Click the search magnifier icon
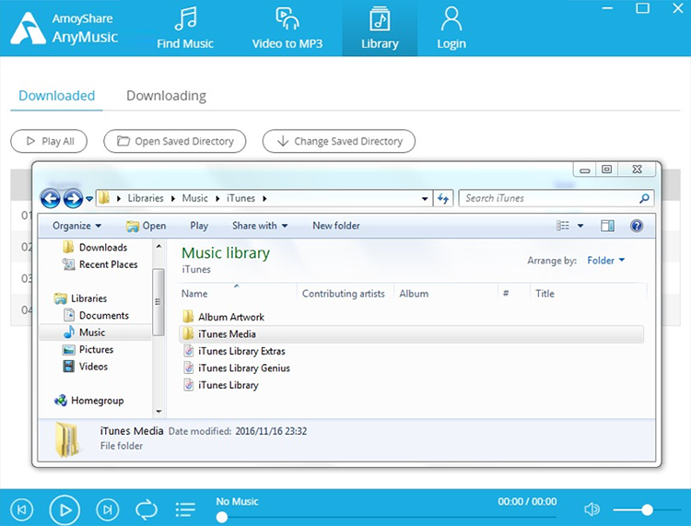The image size is (691, 526). [644, 198]
